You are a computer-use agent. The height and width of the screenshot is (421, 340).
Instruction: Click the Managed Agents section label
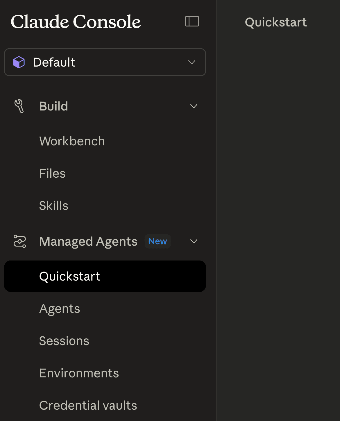[x=88, y=241]
